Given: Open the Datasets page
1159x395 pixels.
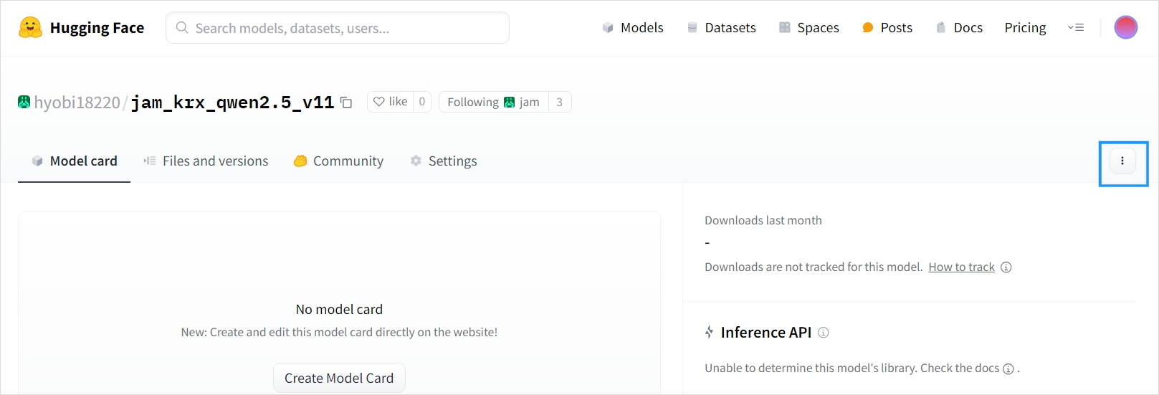Looking at the screenshot, I should (x=721, y=28).
